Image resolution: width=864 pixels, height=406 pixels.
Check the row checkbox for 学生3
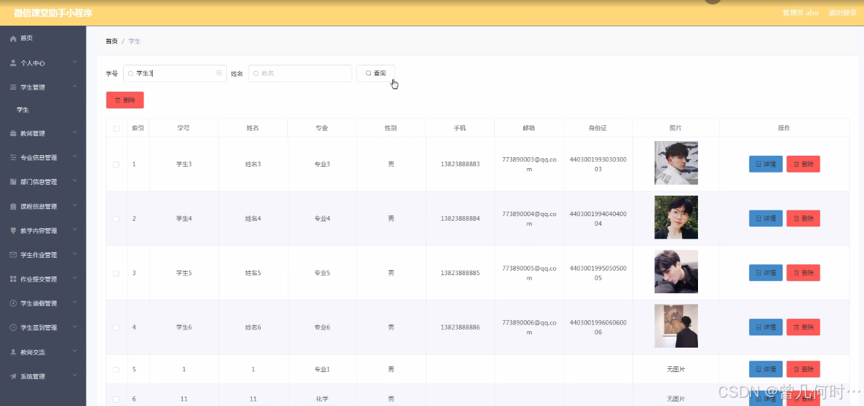[x=117, y=164]
